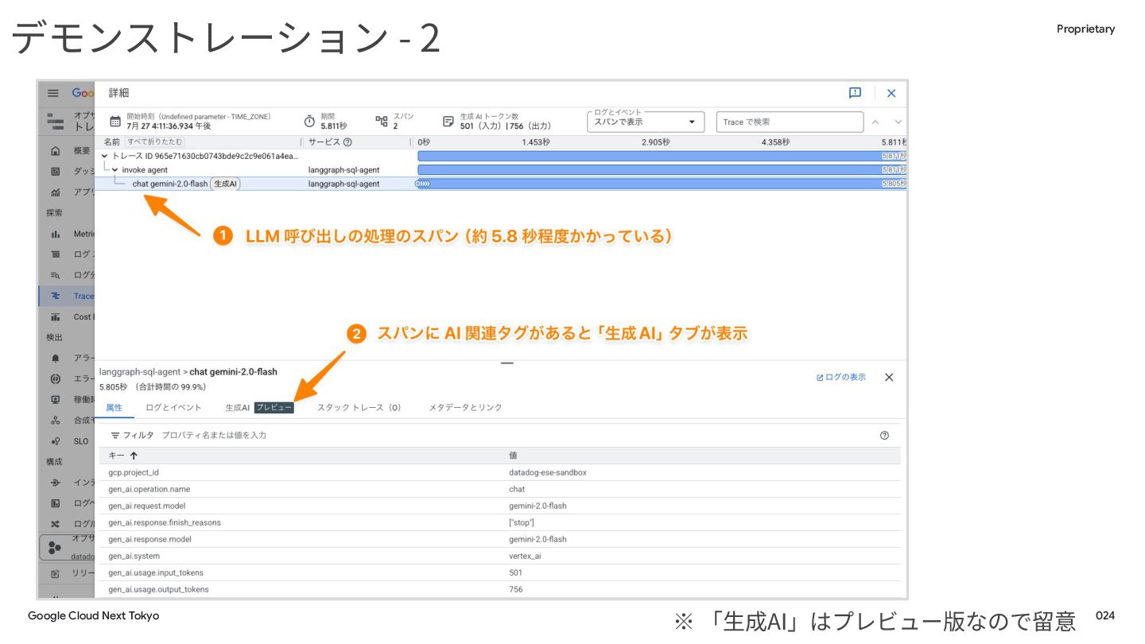Click the 値 column header
Viewport: 1145px width, 644px height.
coord(514,456)
